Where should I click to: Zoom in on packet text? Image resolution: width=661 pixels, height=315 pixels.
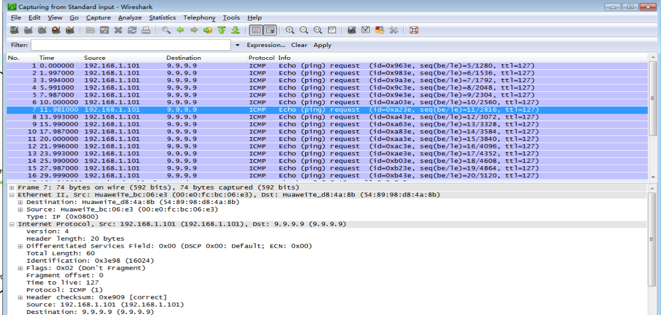(x=290, y=30)
